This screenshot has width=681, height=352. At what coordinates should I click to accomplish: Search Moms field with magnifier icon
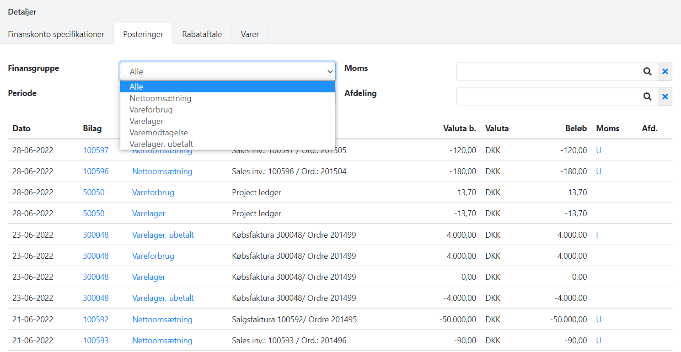click(x=647, y=71)
